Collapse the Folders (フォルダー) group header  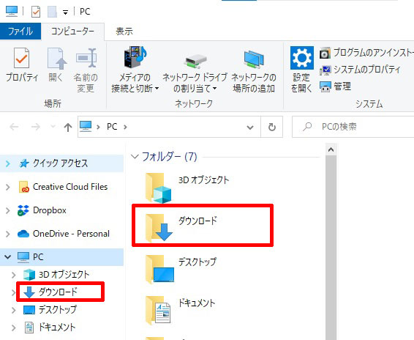click(135, 157)
